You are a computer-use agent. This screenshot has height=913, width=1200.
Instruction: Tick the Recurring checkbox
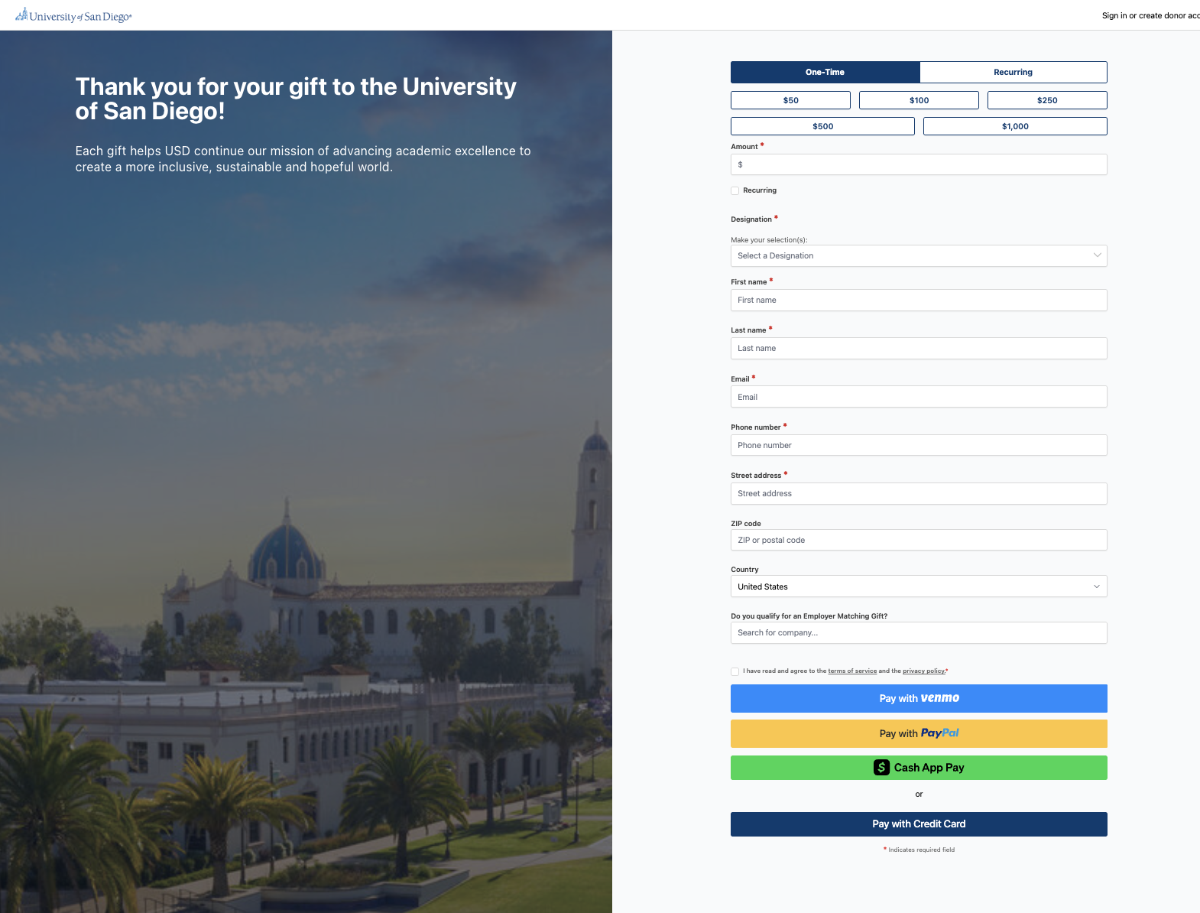[735, 190]
